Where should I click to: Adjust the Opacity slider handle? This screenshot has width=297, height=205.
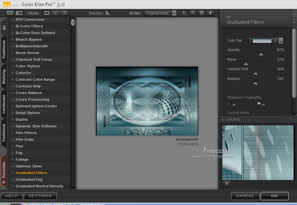pos(261,54)
